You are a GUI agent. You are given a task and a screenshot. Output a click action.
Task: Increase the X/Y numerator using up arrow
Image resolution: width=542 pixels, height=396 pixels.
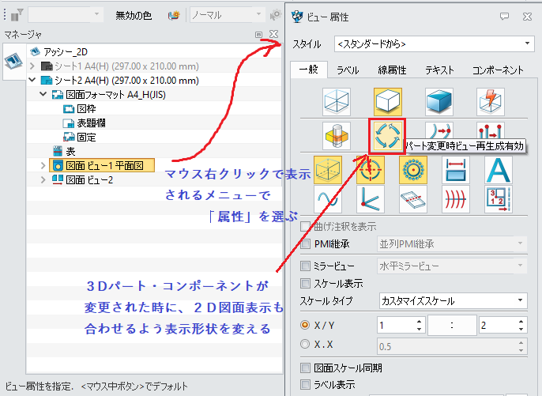click(x=419, y=322)
